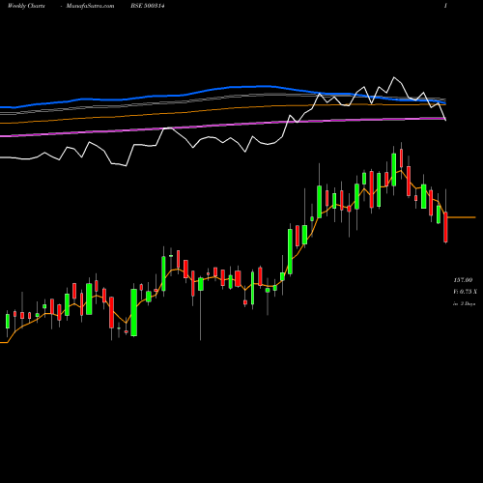Screen dimensions: 483x483
Task: Click the 'V: 0.75 X' volume text
Action: pos(466,292)
